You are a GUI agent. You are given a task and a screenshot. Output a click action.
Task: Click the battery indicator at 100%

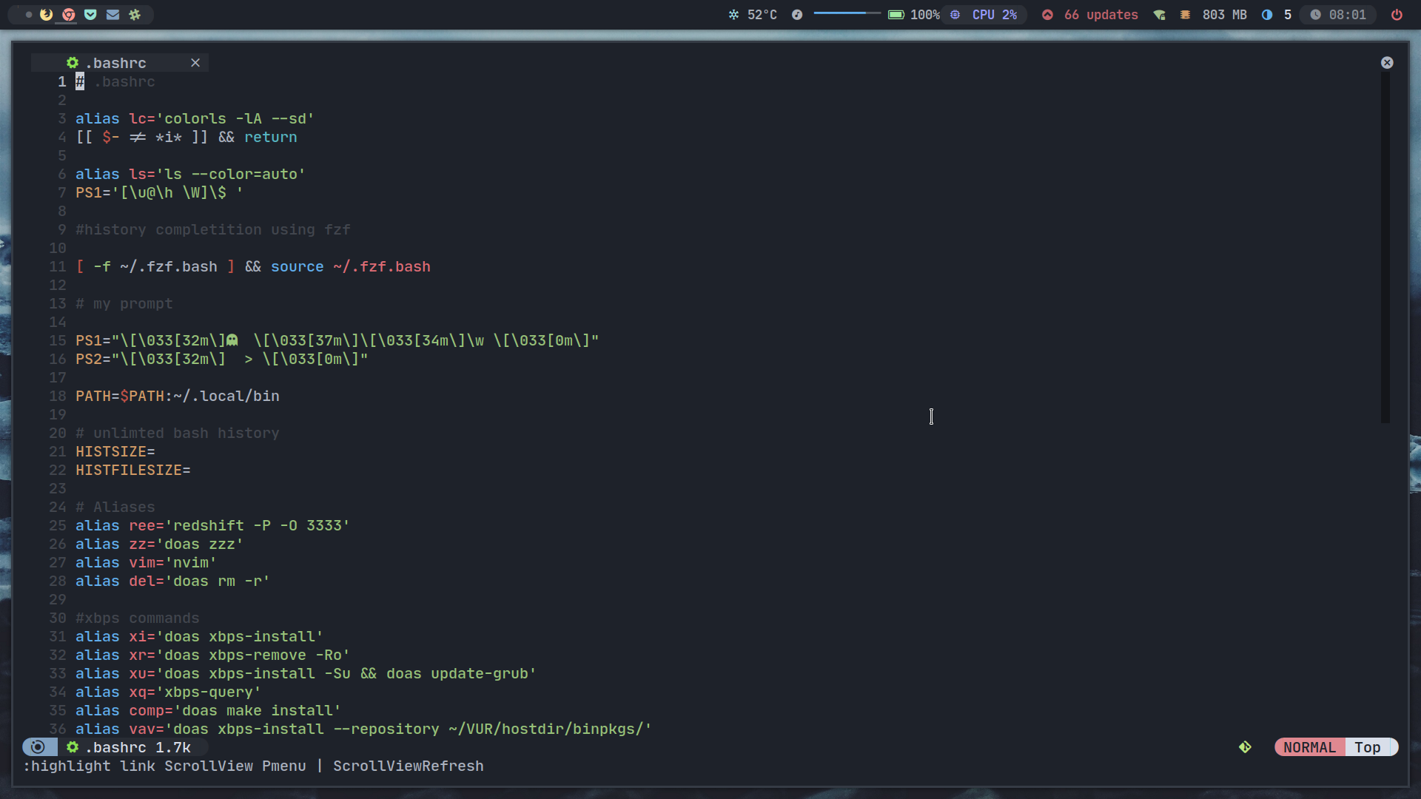click(x=897, y=15)
